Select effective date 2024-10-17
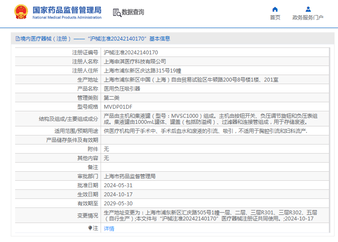Image resolution: width=338 pixels, height=242 pixels. 118,195
